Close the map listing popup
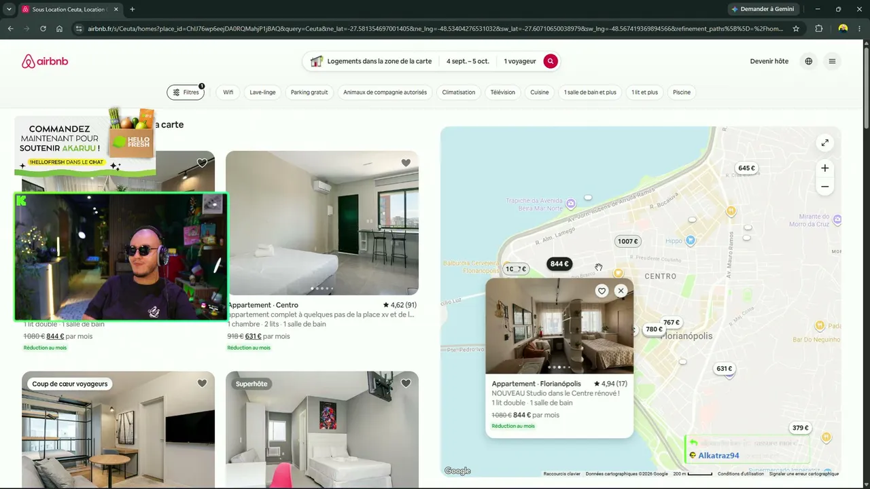Viewport: 870px width, 489px height. (621, 291)
